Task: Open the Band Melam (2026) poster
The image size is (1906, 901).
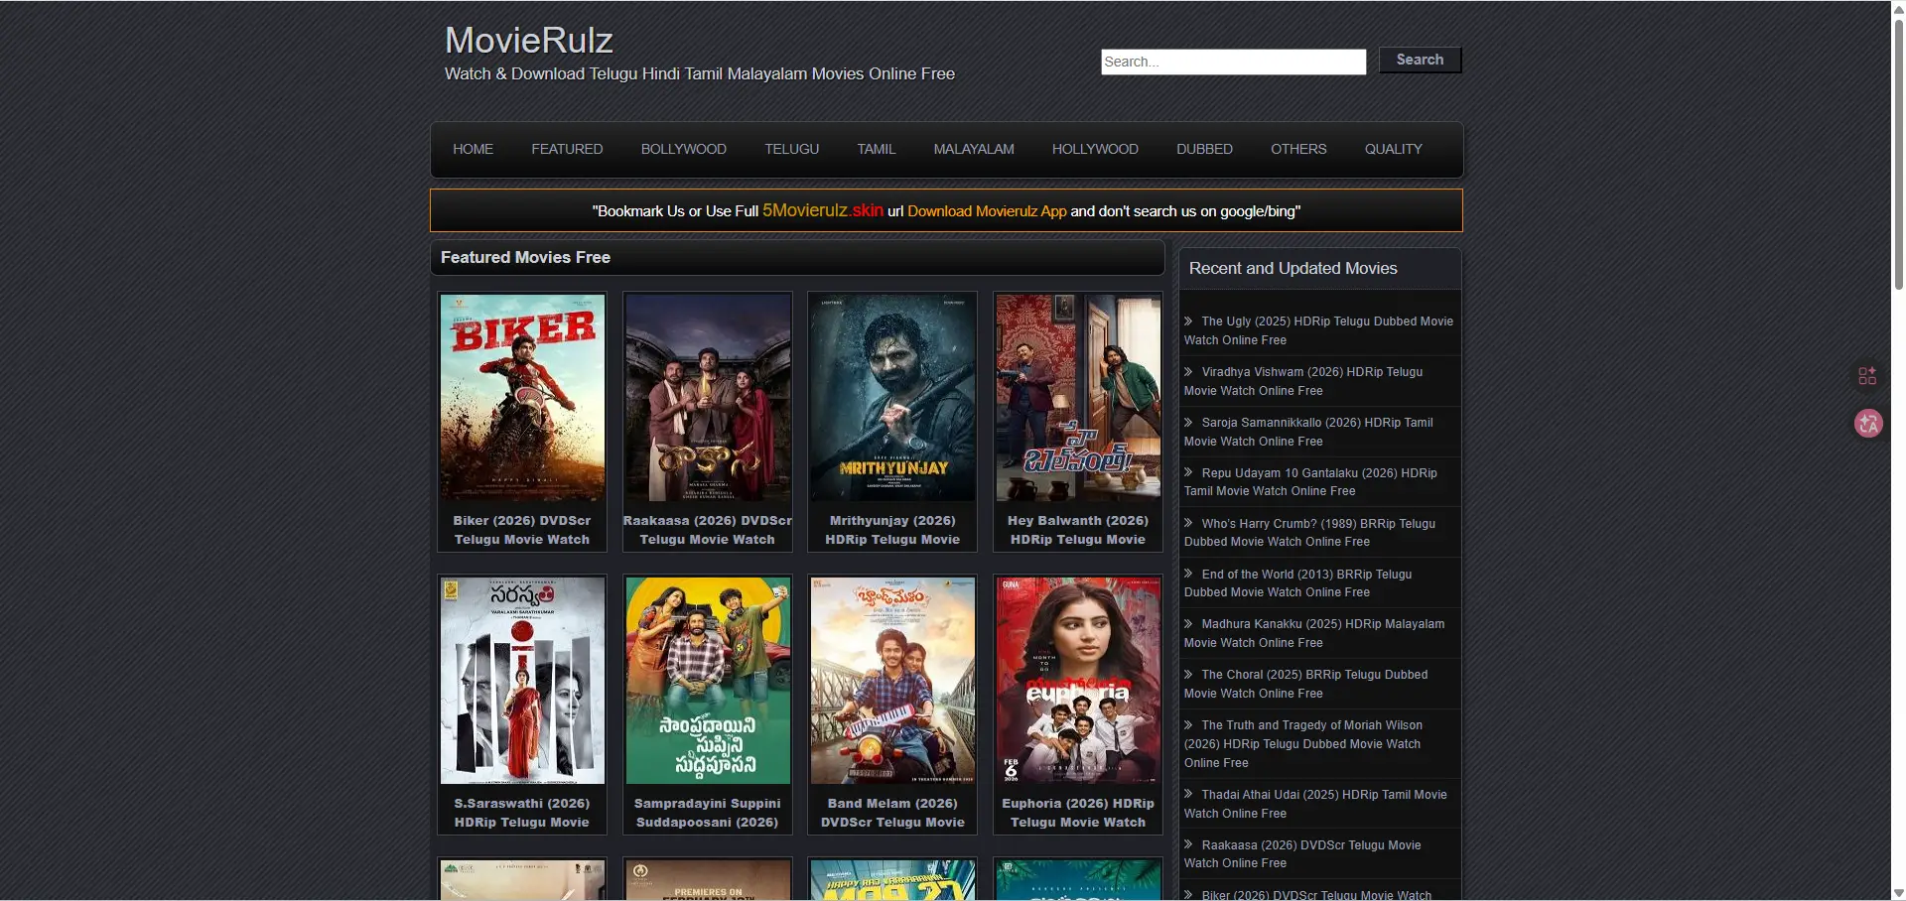Action: click(x=892, y=681)
